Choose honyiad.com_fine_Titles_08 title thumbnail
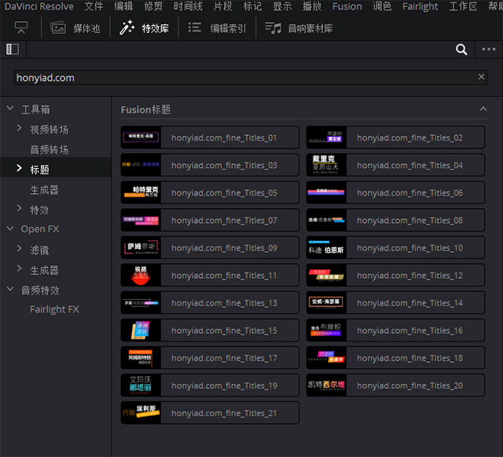 326,220
